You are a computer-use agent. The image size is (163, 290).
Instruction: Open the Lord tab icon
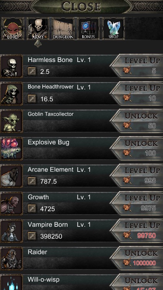(x=13, y=29)
